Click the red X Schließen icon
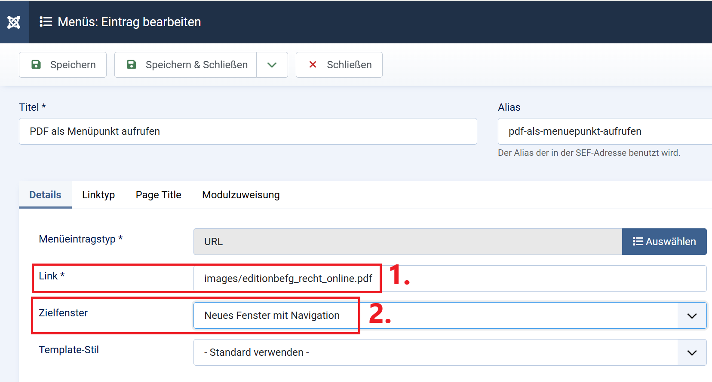Image resolution: width=712 pixels, height=382 pixels. 313,65
